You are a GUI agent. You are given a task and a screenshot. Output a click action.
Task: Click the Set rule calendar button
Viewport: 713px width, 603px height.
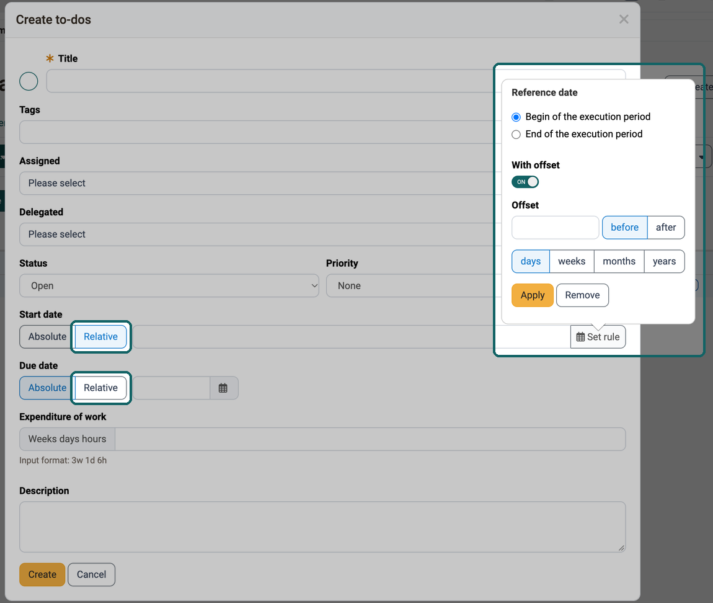[x=598, y=337]
